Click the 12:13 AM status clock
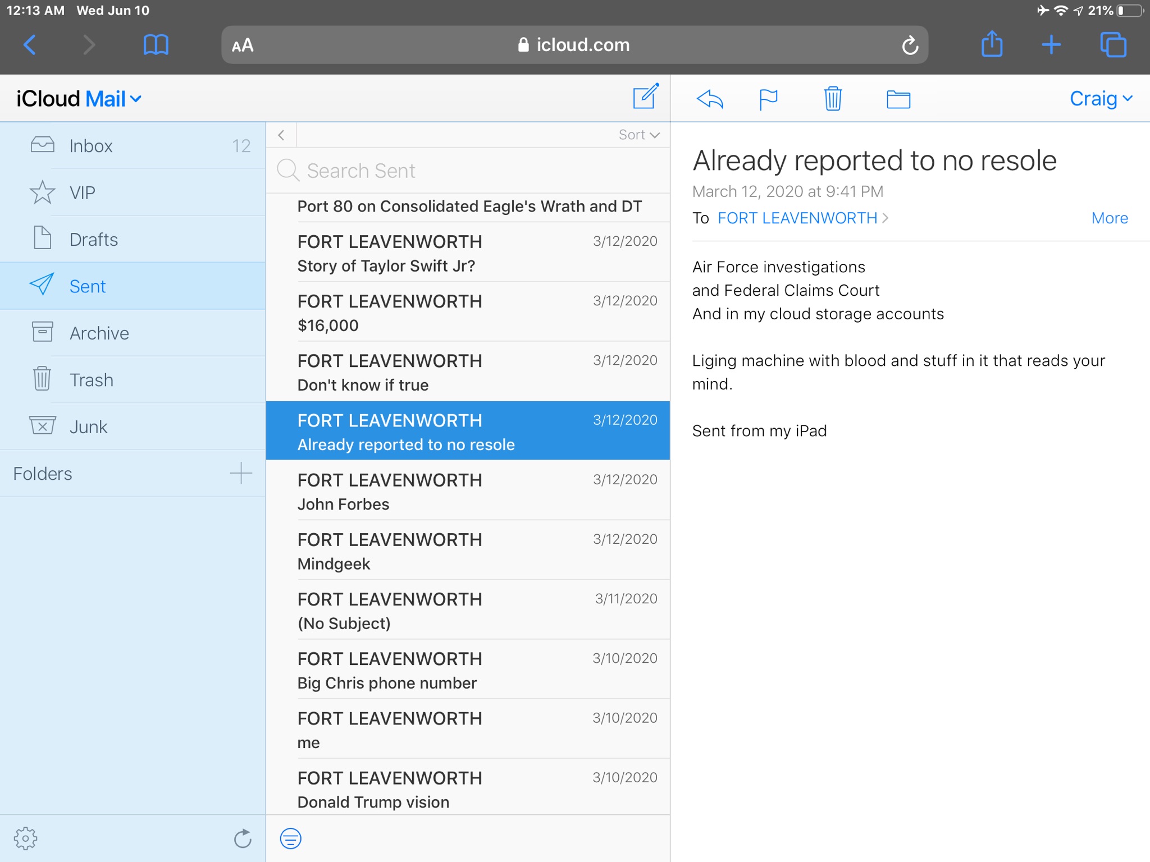 point(35,10)
